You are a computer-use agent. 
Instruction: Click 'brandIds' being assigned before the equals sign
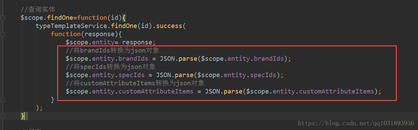133,59
